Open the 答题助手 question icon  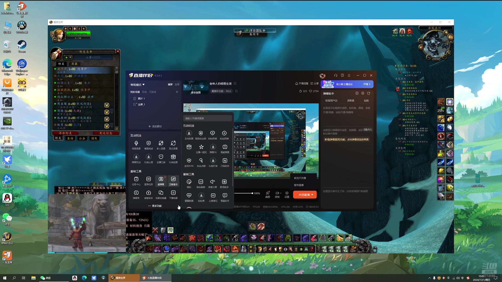225,197
